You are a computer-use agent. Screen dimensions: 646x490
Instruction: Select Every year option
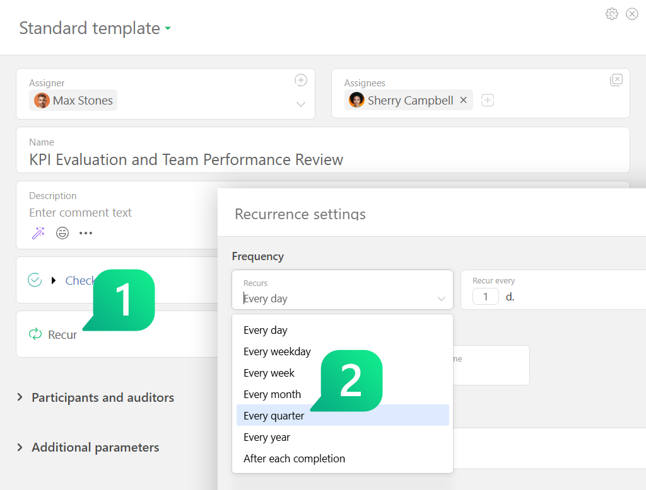(x=343, y=437)
